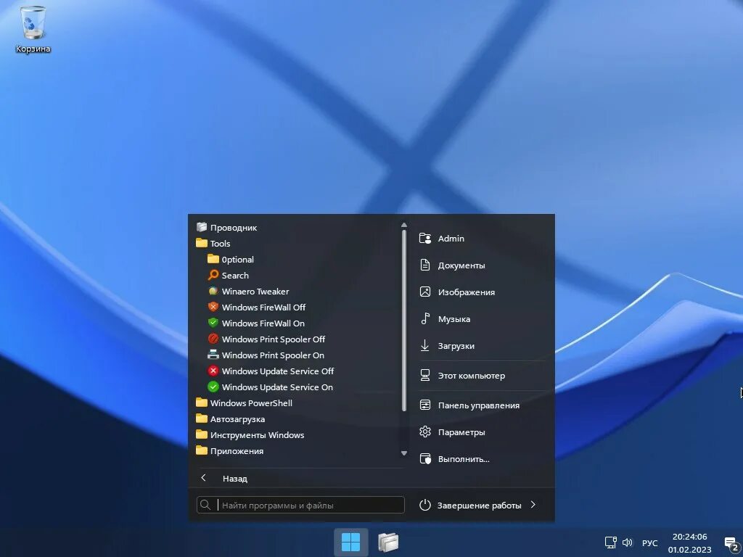Click the Проводник icon in start menu
The width and height of the screenshot is (743, 557).
click(x=202, y=227)
